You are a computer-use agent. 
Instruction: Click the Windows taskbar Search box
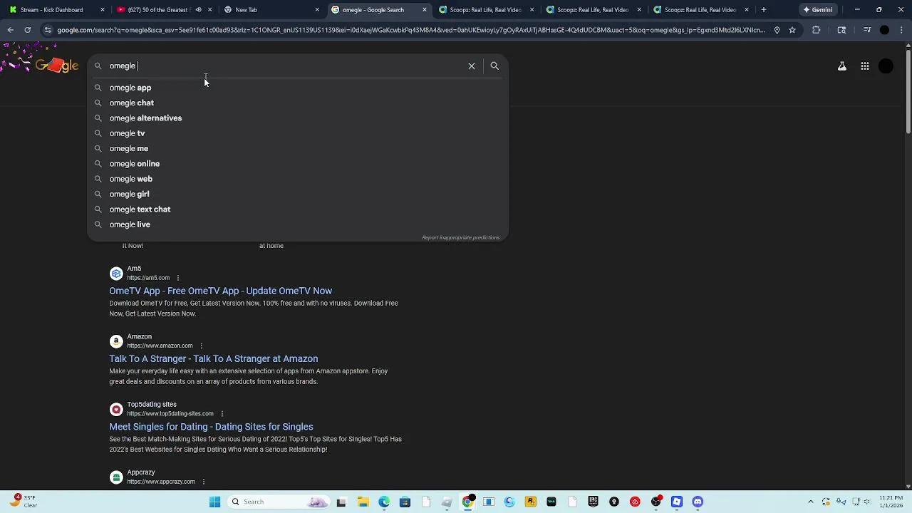[278, 502]
